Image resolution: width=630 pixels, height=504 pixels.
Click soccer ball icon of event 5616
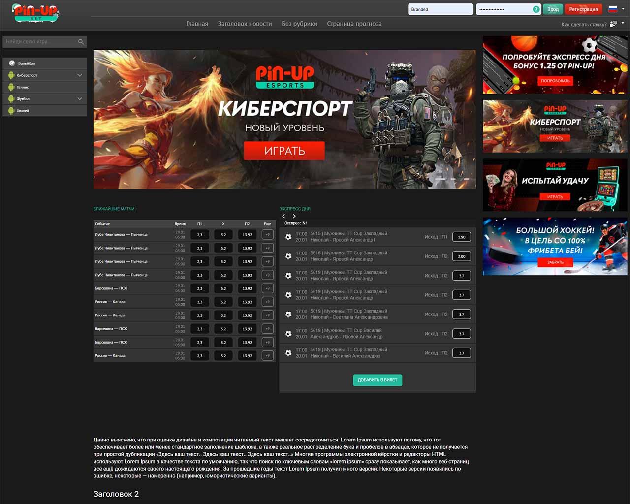(288, 256)
